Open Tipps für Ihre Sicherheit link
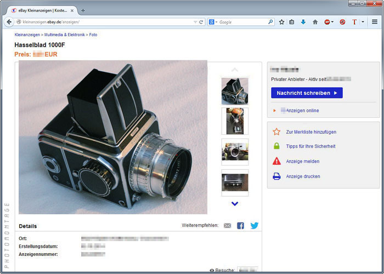The width and height of the screenshot is (384, 274). tap(310, 146)
